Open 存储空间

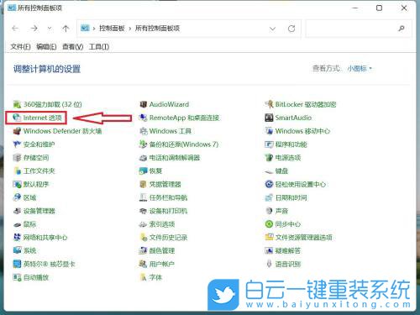pyautogui.click(x=31, y=158)
